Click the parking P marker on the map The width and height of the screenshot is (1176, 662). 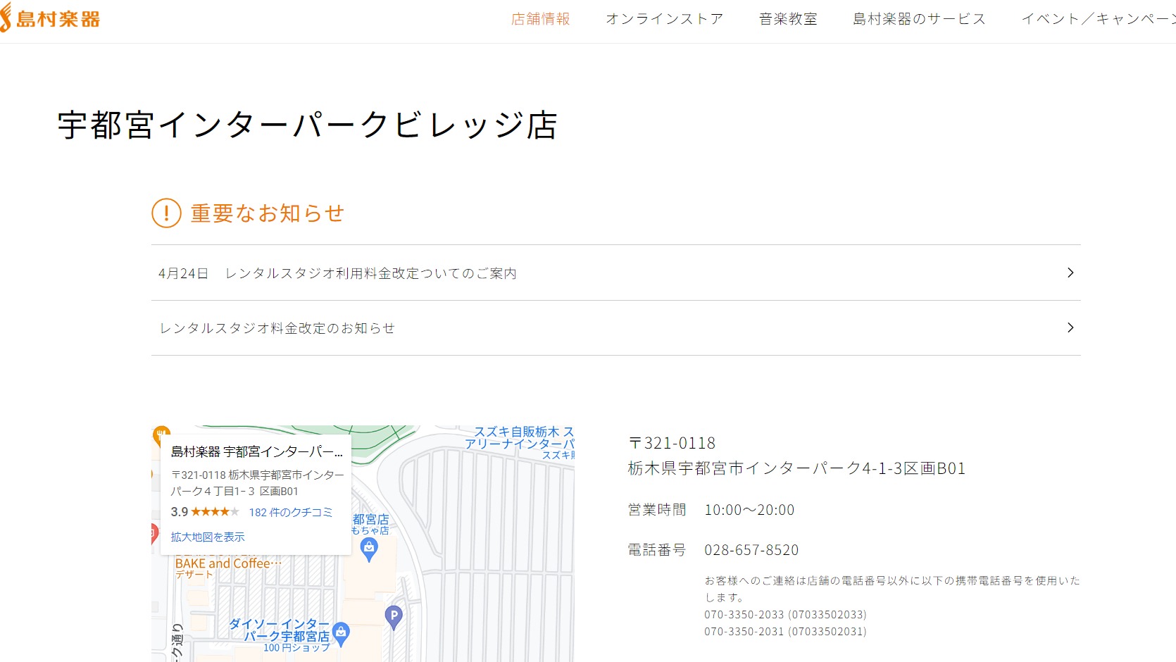(394, 618)
